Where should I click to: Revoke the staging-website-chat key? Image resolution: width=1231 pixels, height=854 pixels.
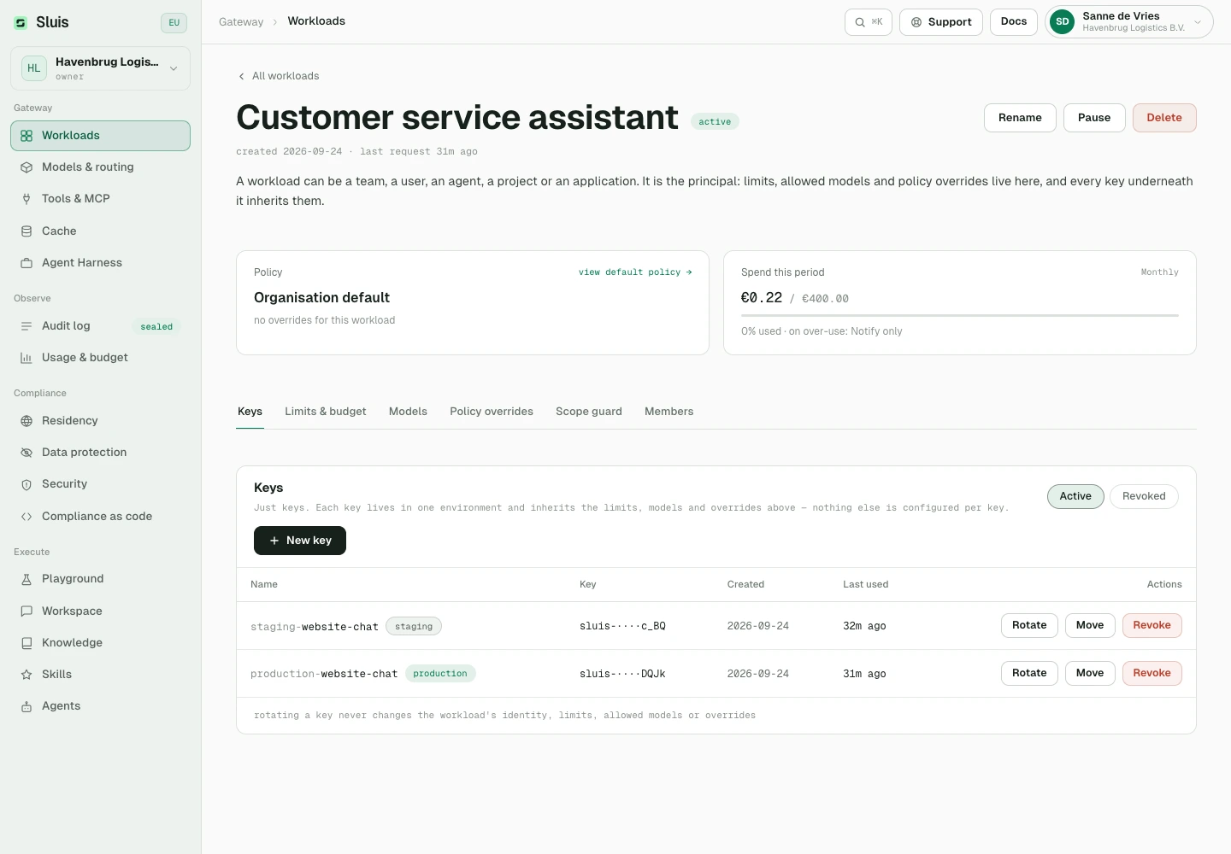[1152, 625]
